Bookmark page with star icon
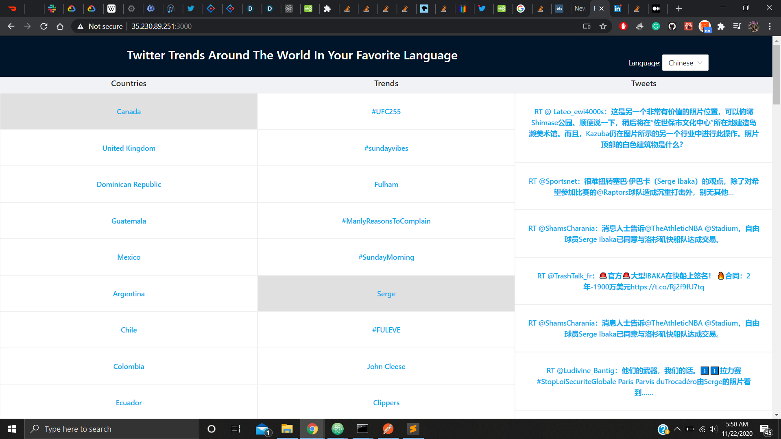 pyautogui.click(x=603, y=26)
